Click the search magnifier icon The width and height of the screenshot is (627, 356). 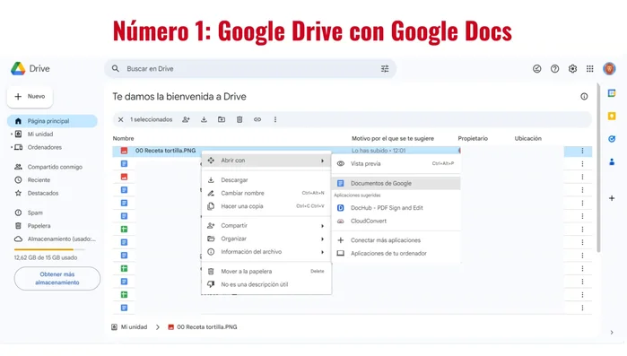click(116, 69)
